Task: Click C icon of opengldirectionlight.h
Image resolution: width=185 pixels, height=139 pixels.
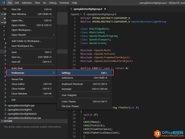Action: tap(5, 110)
